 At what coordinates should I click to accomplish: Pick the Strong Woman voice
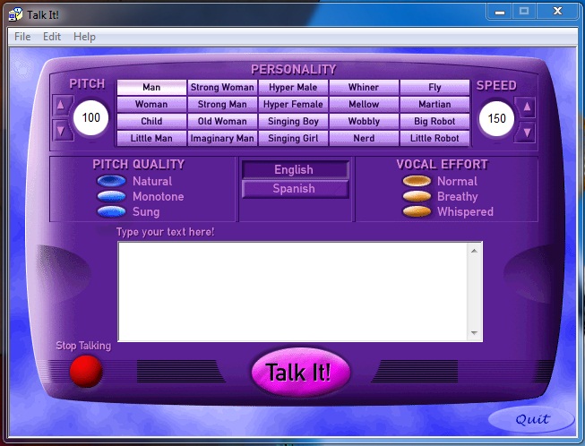[222, 87]
